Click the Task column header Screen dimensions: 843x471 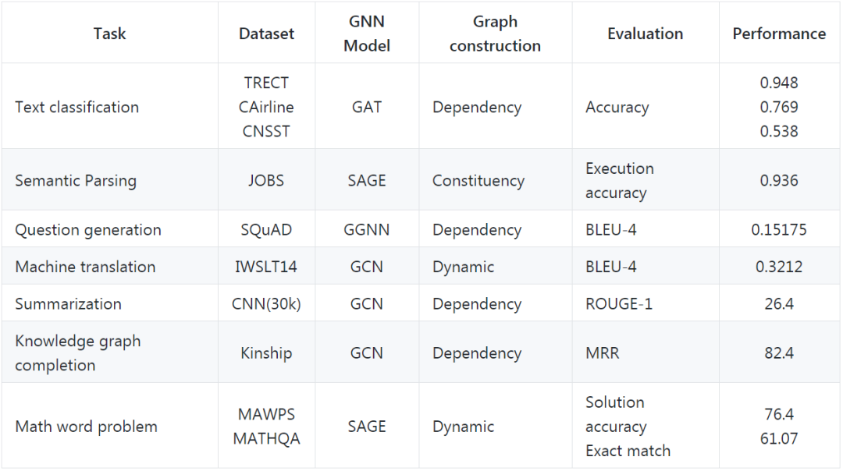pos(110,34)
